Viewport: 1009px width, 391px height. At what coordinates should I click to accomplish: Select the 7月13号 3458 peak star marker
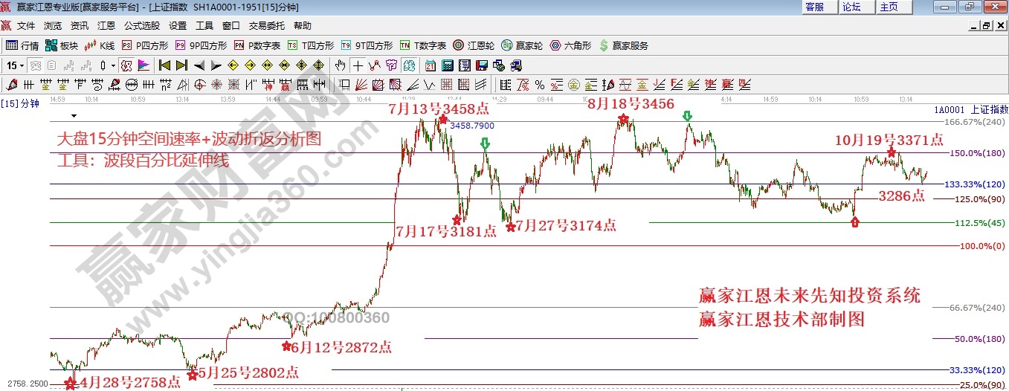pos(443,119)
